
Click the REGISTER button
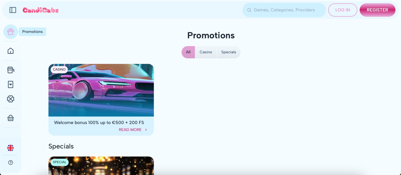coord(377,10)
